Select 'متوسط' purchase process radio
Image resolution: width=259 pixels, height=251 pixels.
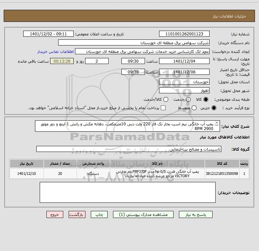coord(193,108)
